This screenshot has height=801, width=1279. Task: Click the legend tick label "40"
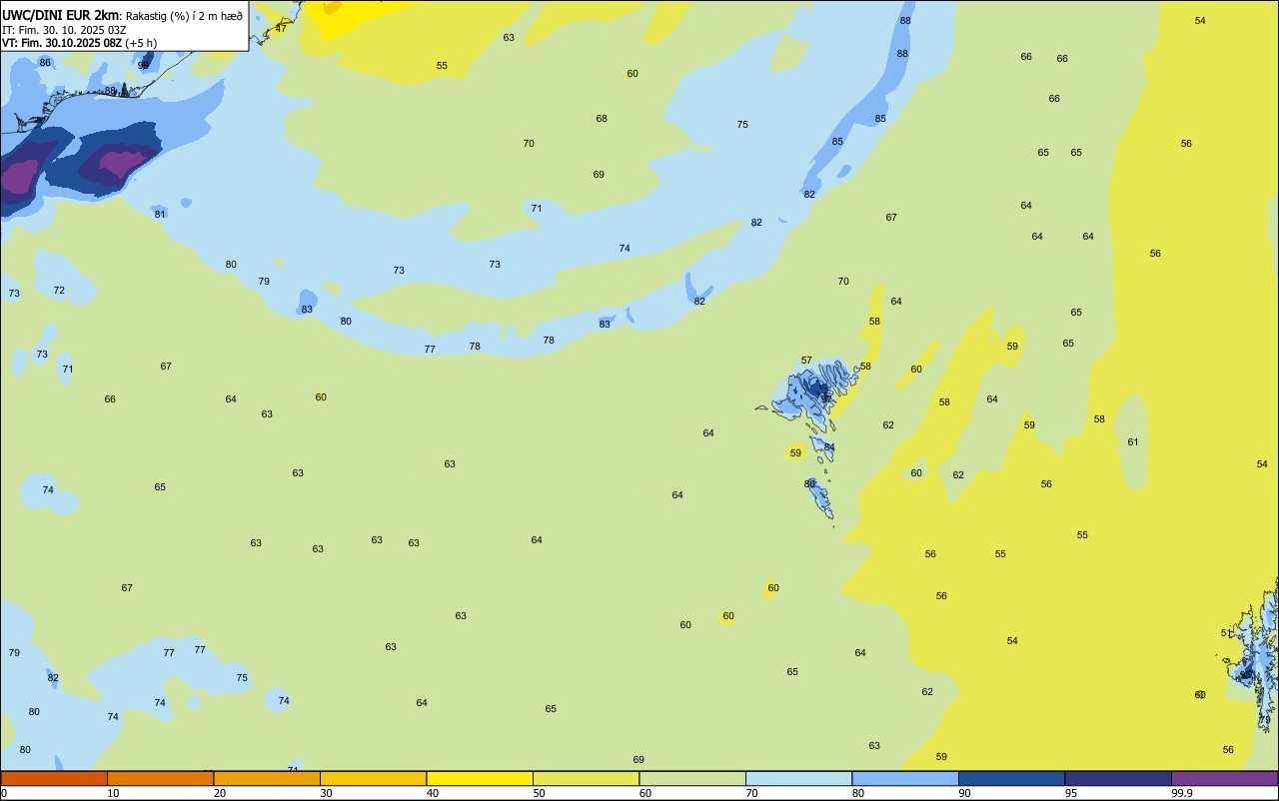(x=433, y=793)
